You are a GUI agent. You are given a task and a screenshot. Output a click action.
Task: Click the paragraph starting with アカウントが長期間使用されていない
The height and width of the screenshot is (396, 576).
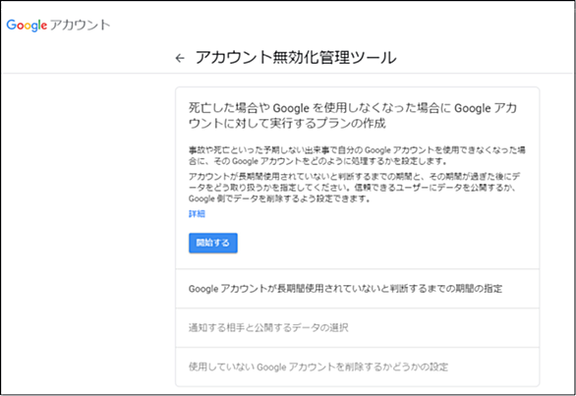(354, 188)
